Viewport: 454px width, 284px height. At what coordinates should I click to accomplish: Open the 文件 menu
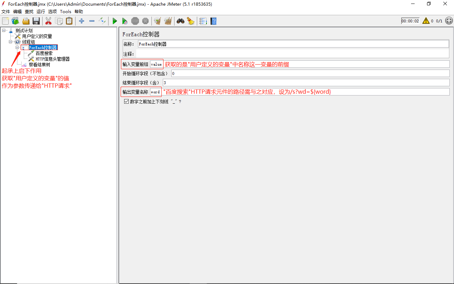[x=6, y=12]
